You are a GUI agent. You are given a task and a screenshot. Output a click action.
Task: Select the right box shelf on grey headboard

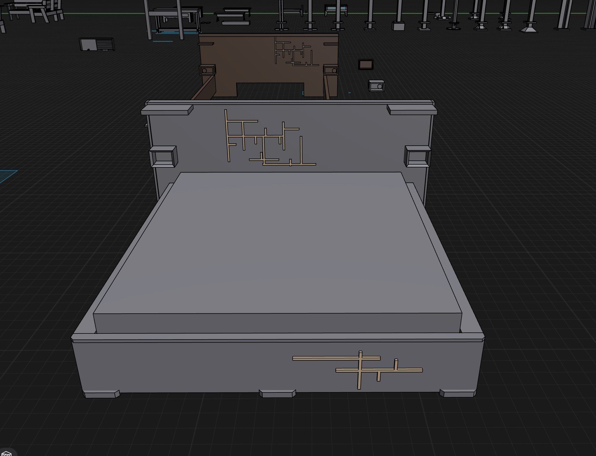point(417,156)
